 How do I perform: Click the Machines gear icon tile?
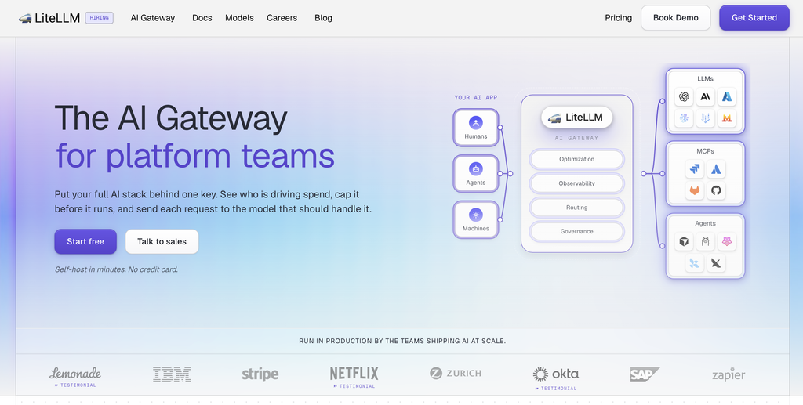coord(476,219)
